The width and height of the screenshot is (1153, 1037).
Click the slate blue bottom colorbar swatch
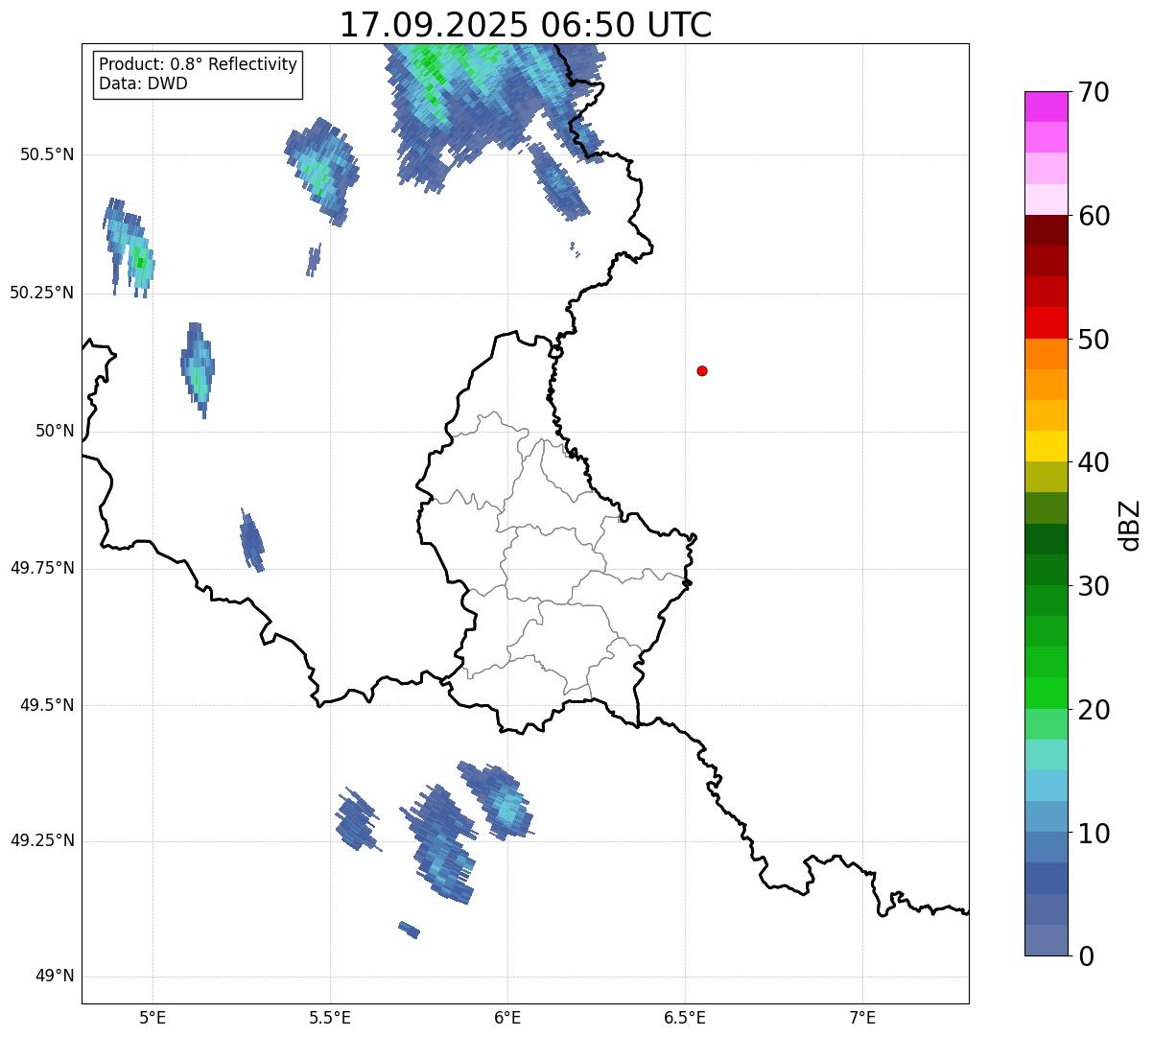tap(1047, 940)
